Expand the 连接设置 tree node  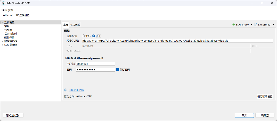(2, 23)
